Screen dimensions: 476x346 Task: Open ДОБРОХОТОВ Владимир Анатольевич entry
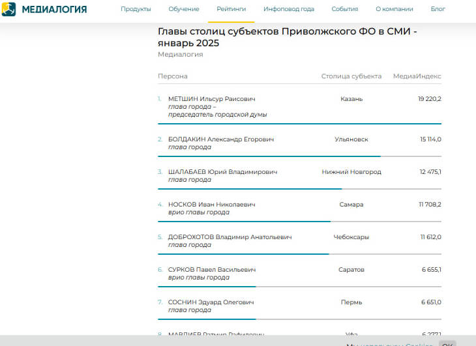click(230, 237)
